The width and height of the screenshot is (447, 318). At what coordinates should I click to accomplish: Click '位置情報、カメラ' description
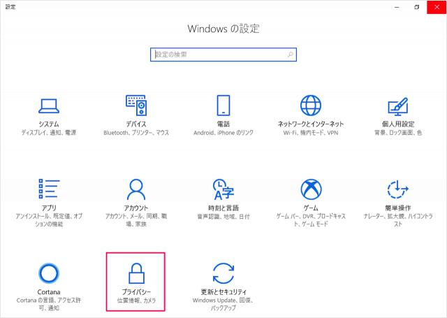point(136,301)
